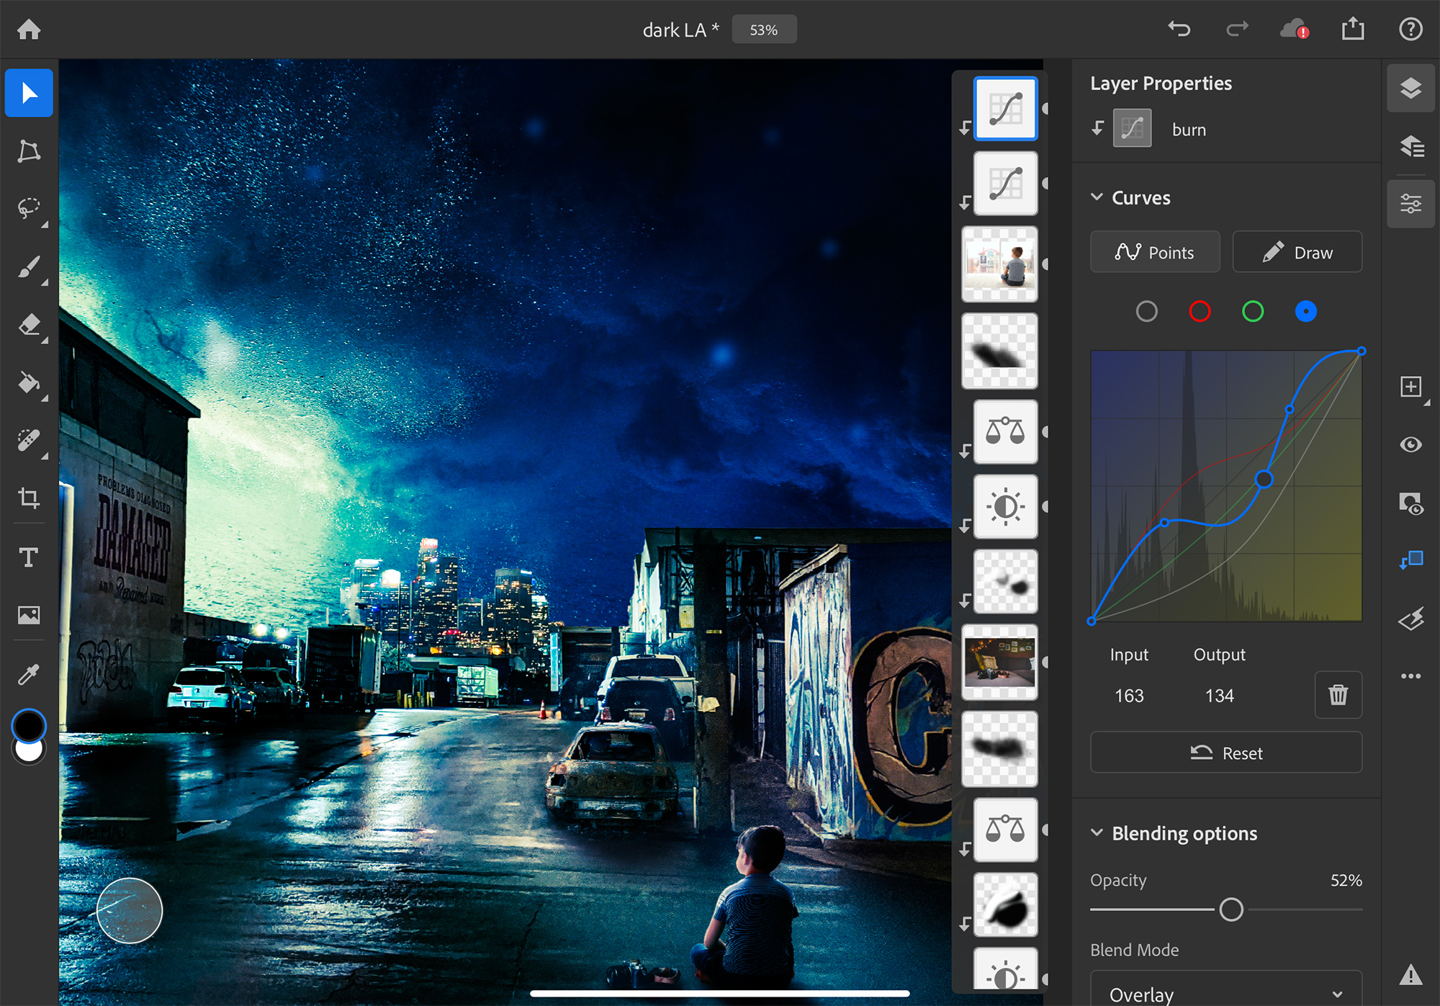The image size is (1440, 1006).
Task: Drag the Opacity slider at 52%
Action: tap(1229, 909)
